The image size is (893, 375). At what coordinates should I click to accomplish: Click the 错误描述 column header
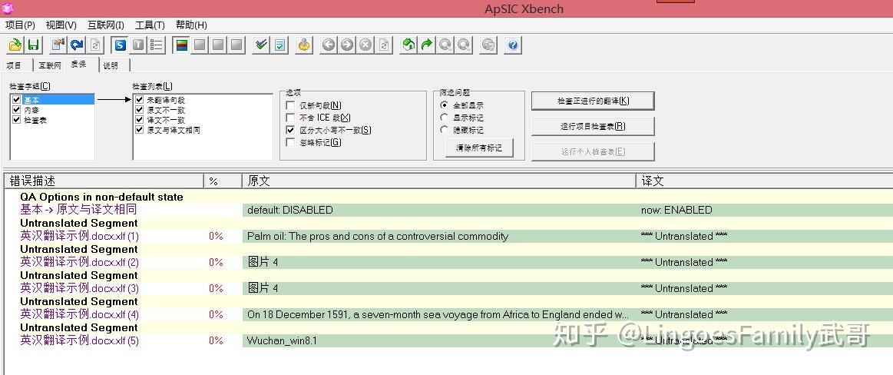[x=104, y=181]
